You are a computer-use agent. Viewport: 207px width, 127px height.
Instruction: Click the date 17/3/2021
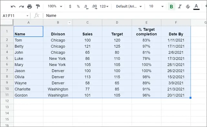pyautogui.click(x=176, y=59)
